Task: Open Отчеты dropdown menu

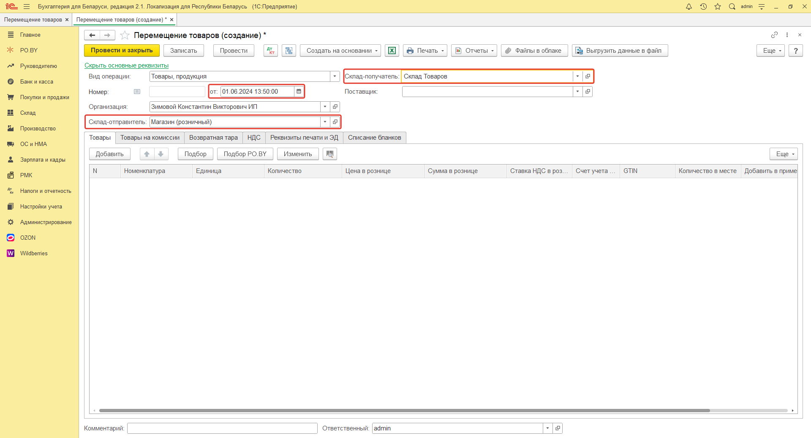Action: click(x=474, y=51)
